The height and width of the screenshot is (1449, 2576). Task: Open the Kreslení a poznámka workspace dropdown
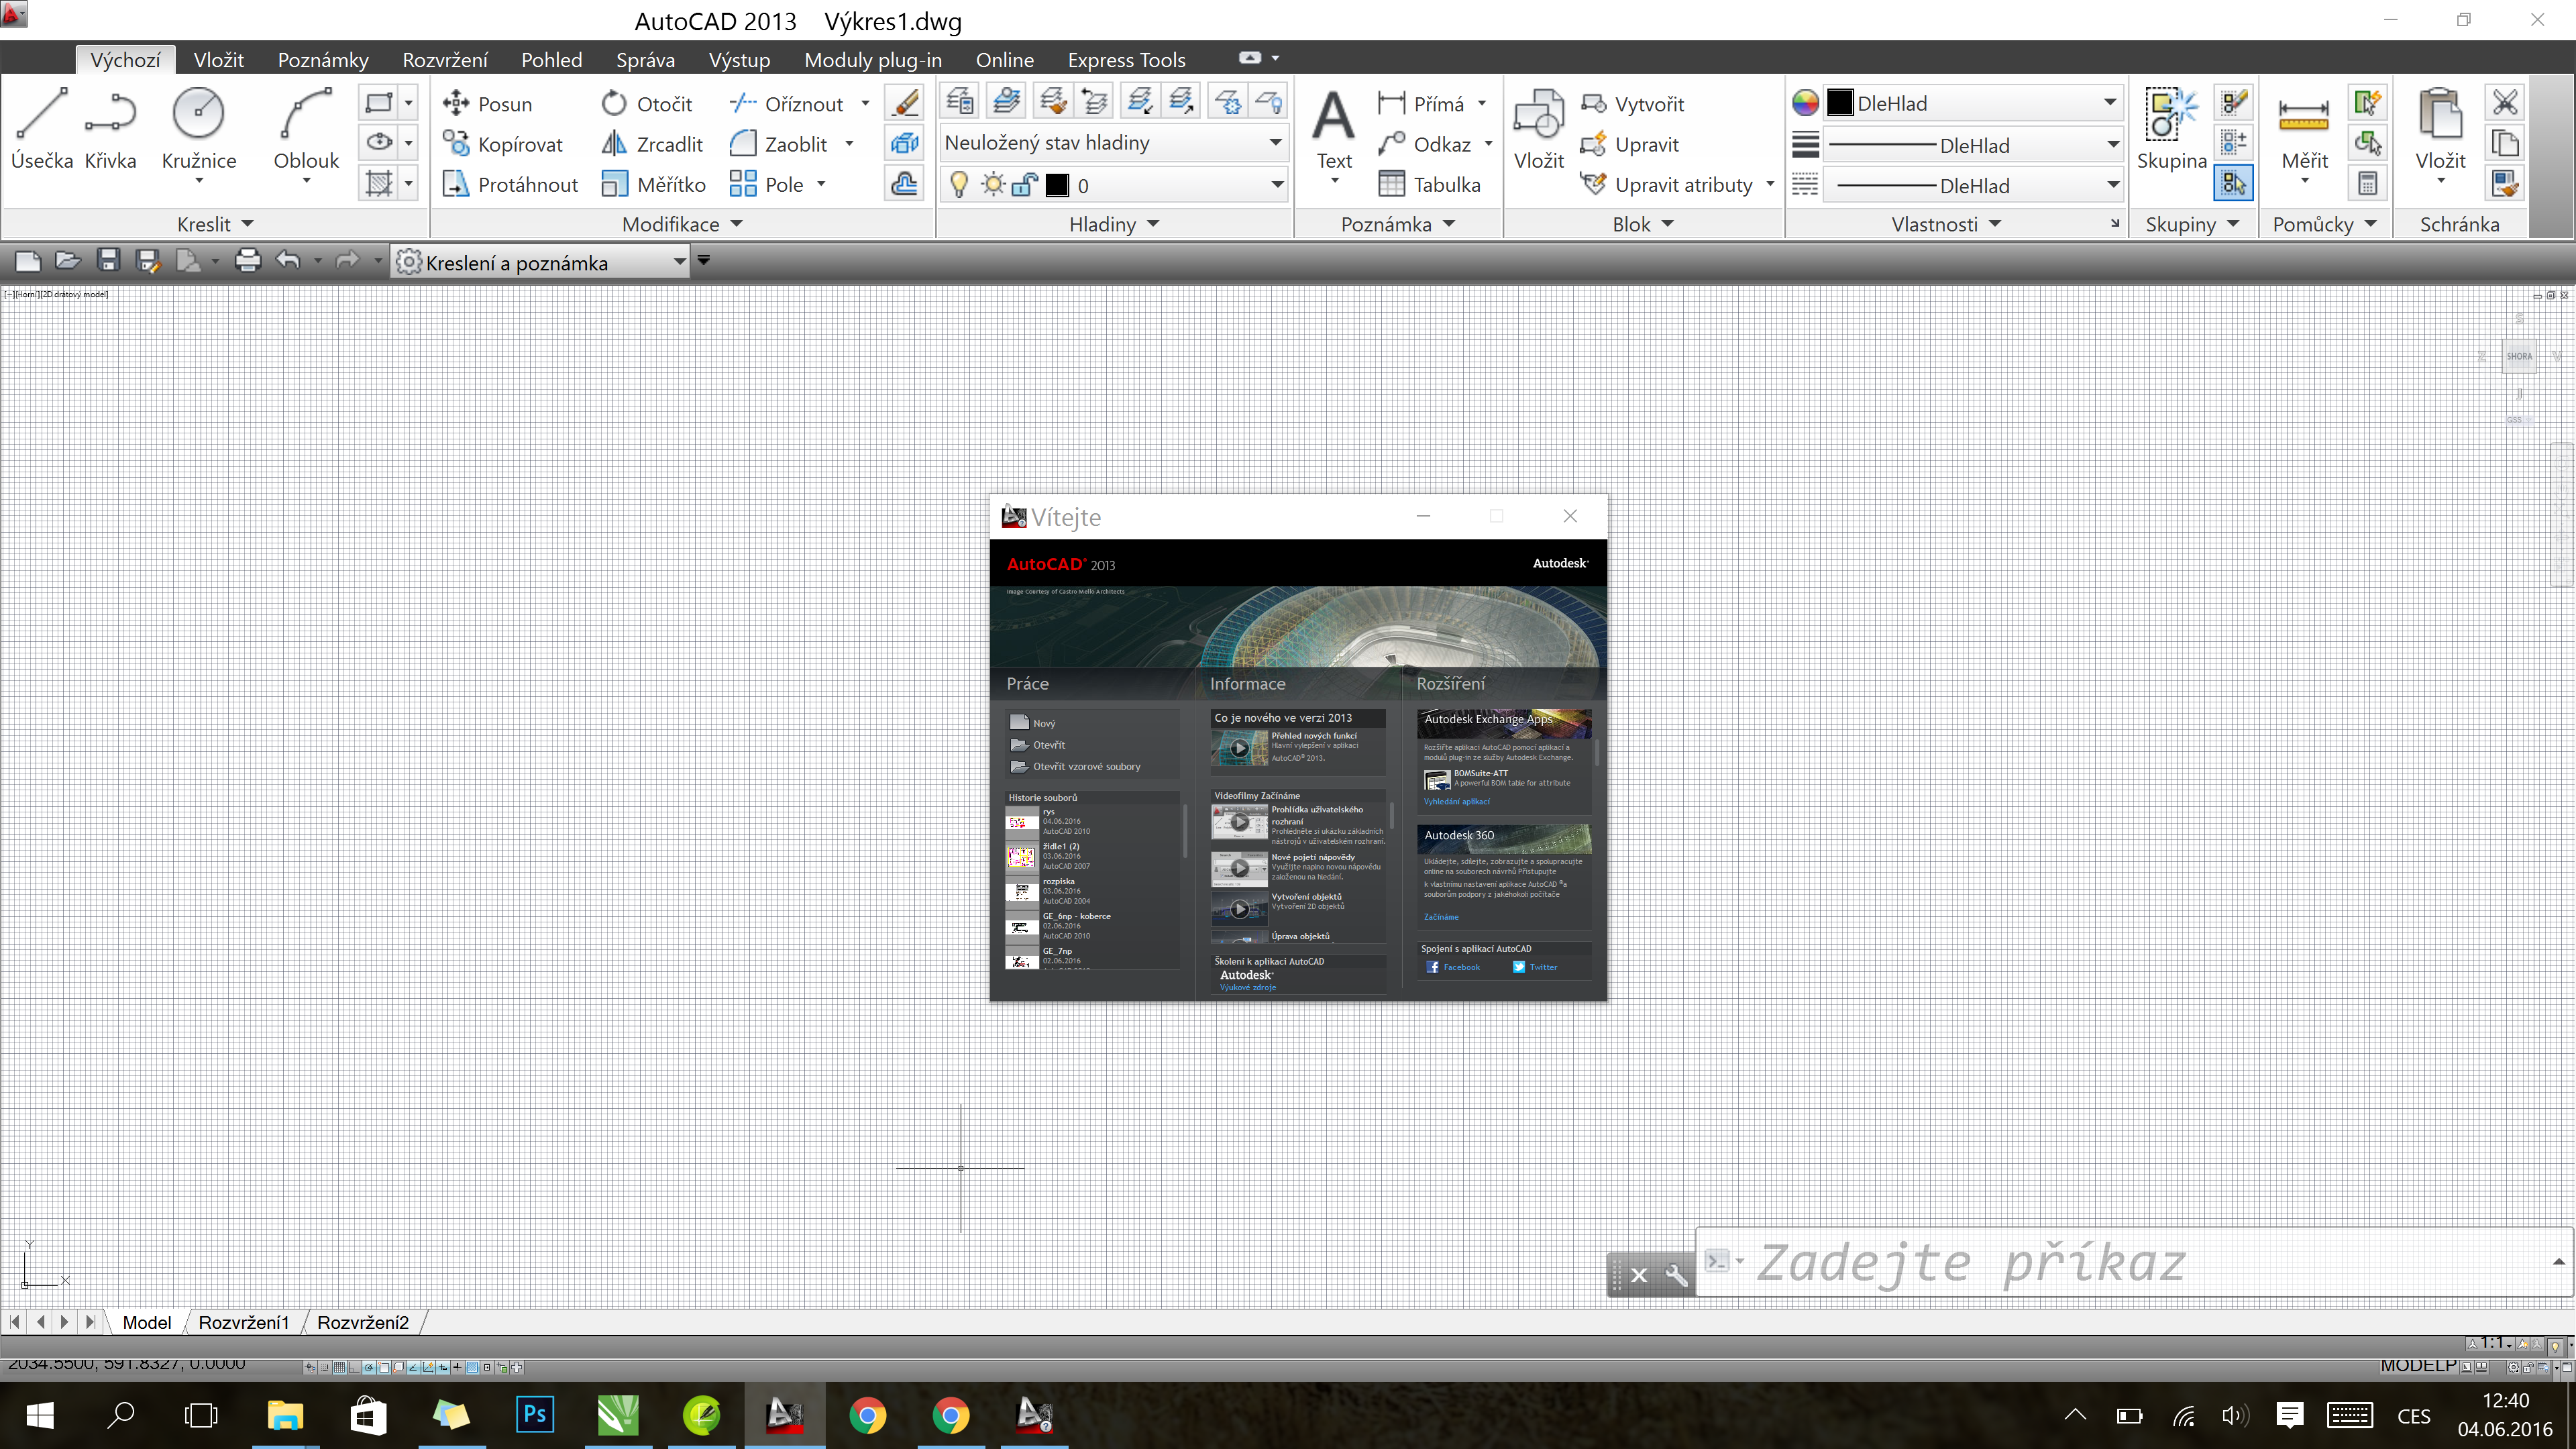point(541,262)
